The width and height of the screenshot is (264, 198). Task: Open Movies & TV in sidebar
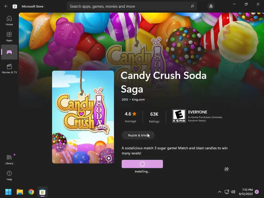pyautogui.click(x=9, y=69)
